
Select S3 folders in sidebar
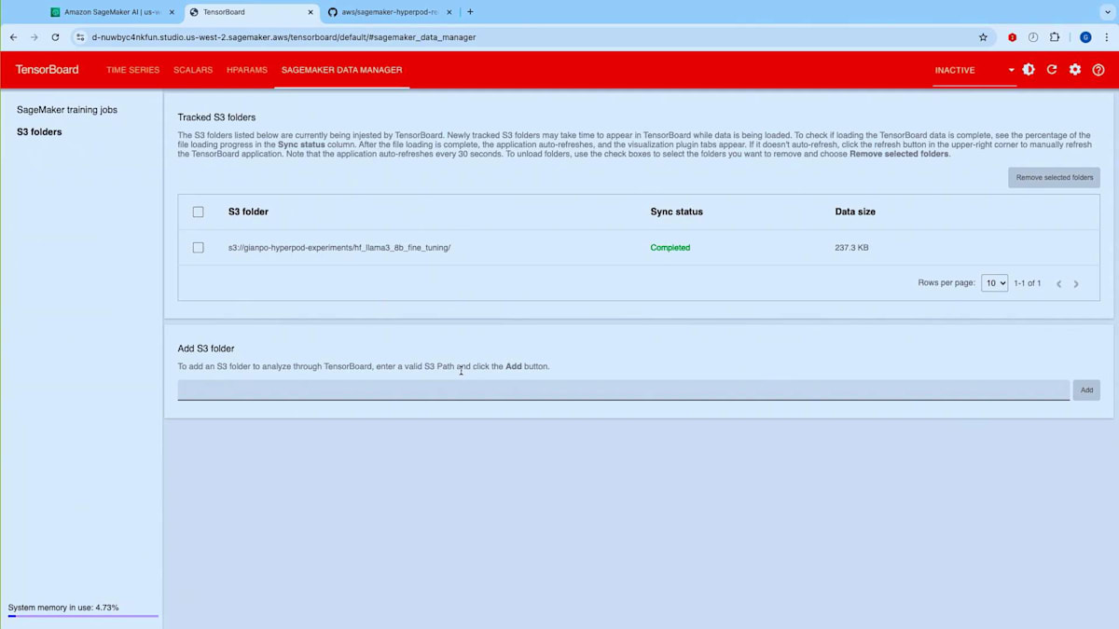tap(39, 132)
